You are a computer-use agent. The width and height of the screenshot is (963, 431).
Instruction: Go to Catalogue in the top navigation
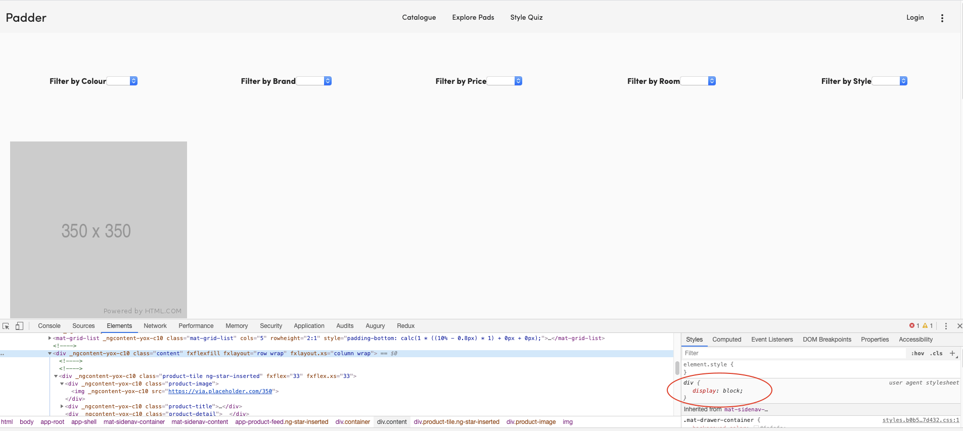(419, 17)
